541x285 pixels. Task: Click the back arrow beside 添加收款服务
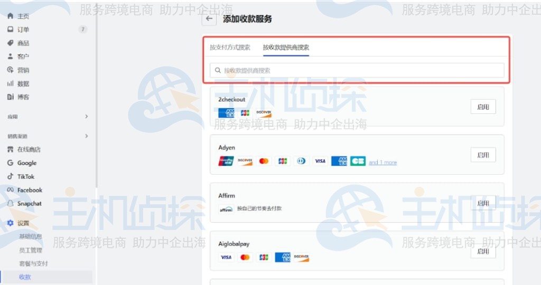tap(210, 19)
